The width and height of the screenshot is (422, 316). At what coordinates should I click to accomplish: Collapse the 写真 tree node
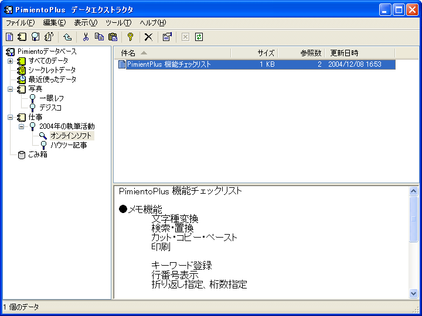pyautogui.click(x=10, y=89)
